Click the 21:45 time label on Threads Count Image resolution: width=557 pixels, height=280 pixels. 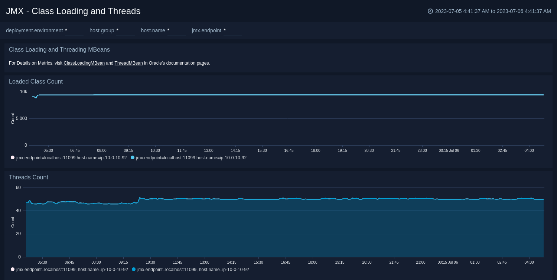(x=394, y=262)
